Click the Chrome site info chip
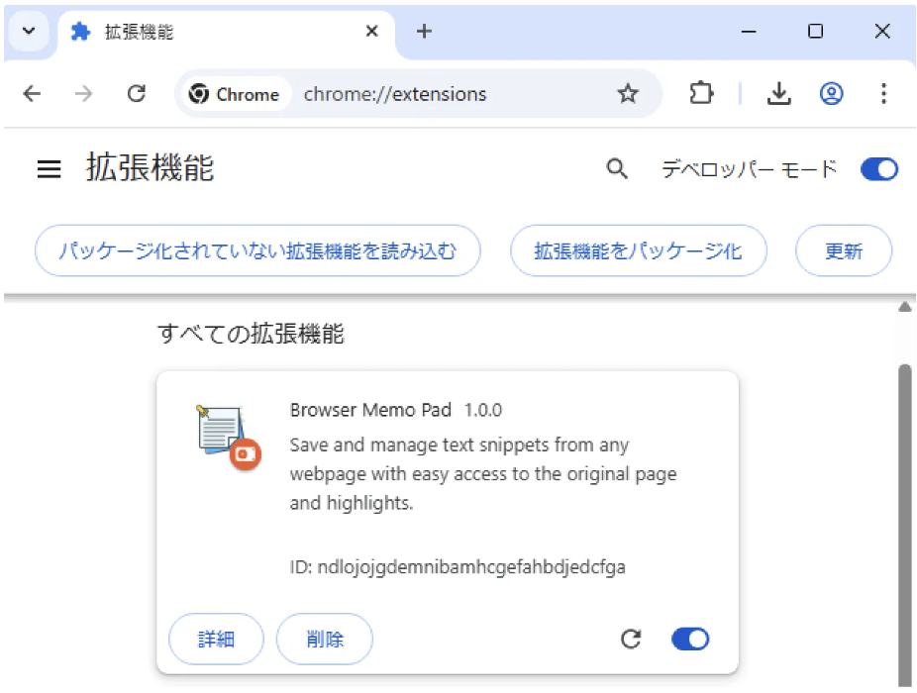 tap(235, 94)
